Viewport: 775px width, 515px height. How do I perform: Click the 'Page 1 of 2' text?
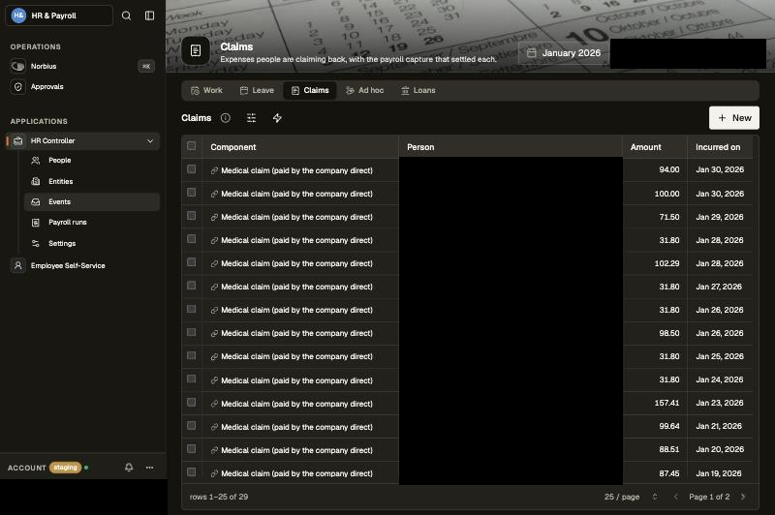point(709,497)
